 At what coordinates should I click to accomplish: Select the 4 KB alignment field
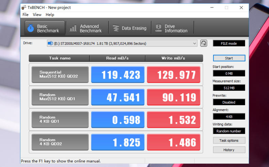[x=229, y=117]
